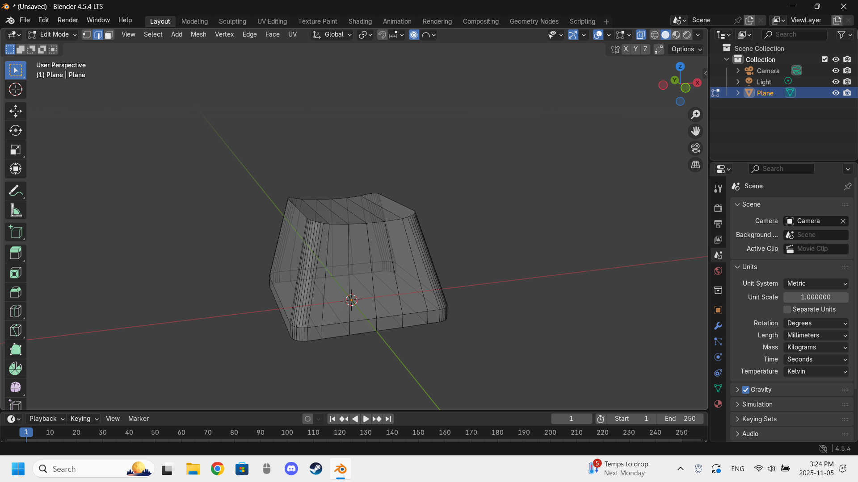This screenshot has height=482, width=858.
Task: Enable the Separate Units checkbox
Action: coord(787,309)
